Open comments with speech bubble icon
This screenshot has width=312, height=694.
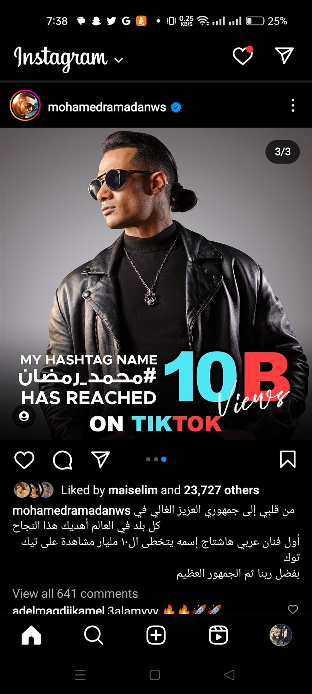point(62,460)
